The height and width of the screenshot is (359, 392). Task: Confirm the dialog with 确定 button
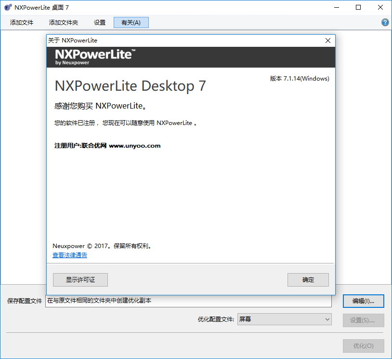(x=308, y=279)
